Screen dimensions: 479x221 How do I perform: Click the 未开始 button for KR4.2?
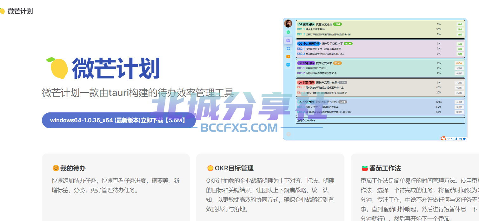click(459, 93)
